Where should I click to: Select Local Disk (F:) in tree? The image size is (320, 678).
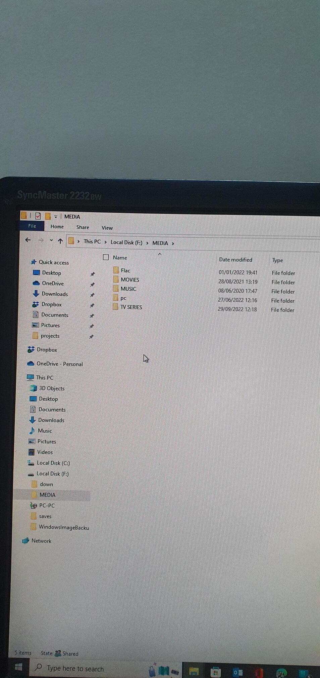(52, 474)
